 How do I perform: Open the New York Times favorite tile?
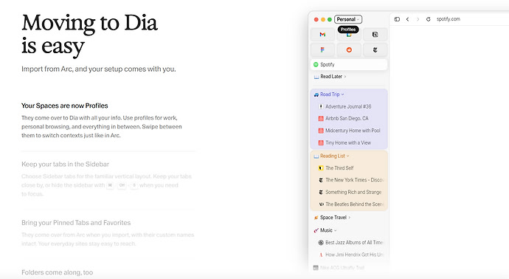[375, 49]
